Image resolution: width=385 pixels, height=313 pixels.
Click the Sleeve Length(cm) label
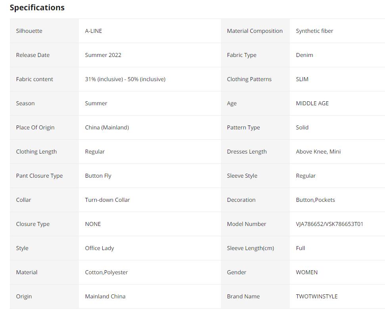coord(250,248)
